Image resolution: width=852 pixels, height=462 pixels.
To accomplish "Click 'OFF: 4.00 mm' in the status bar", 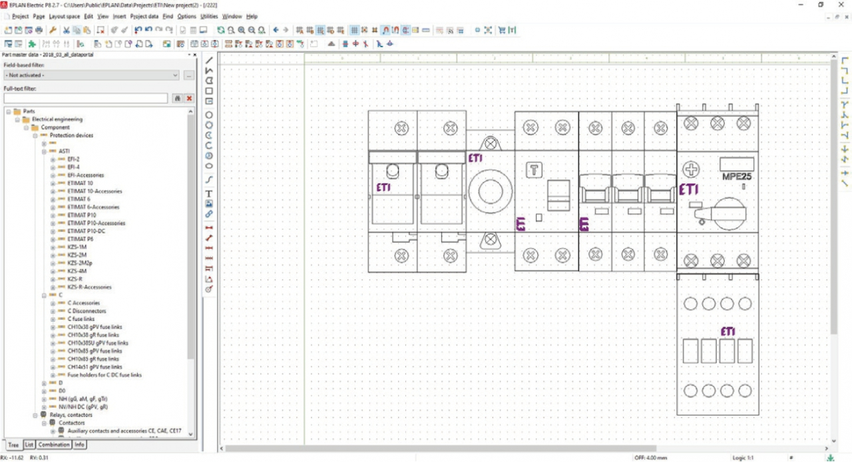I will pos(650,457).
